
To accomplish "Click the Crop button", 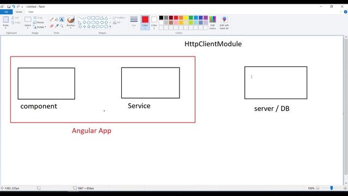I will coord(38,17).
